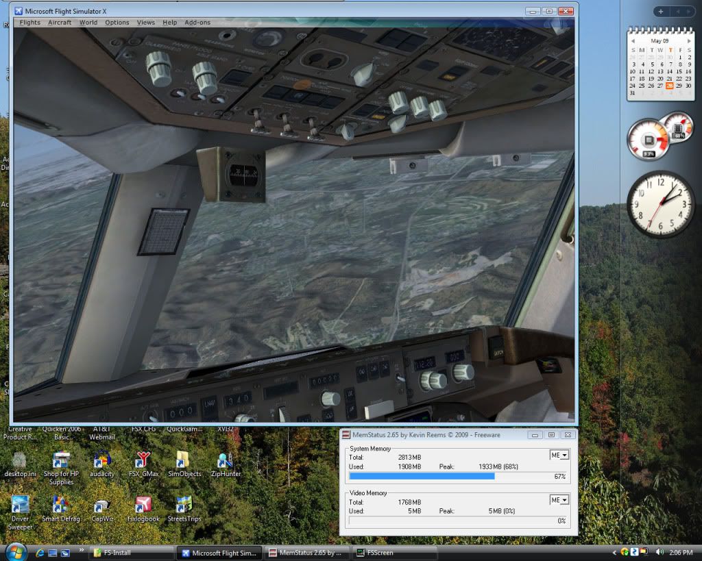Click Video Memory Total value 1768 MB
The width and height of the screenshot is (702, 561).
coord(409,502)
